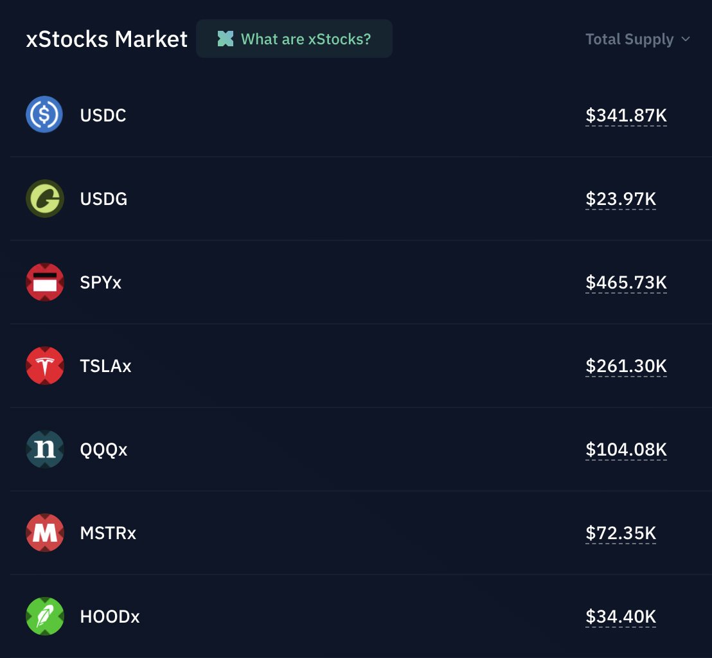Select the TSLAx asset name

tap(105, 366)
